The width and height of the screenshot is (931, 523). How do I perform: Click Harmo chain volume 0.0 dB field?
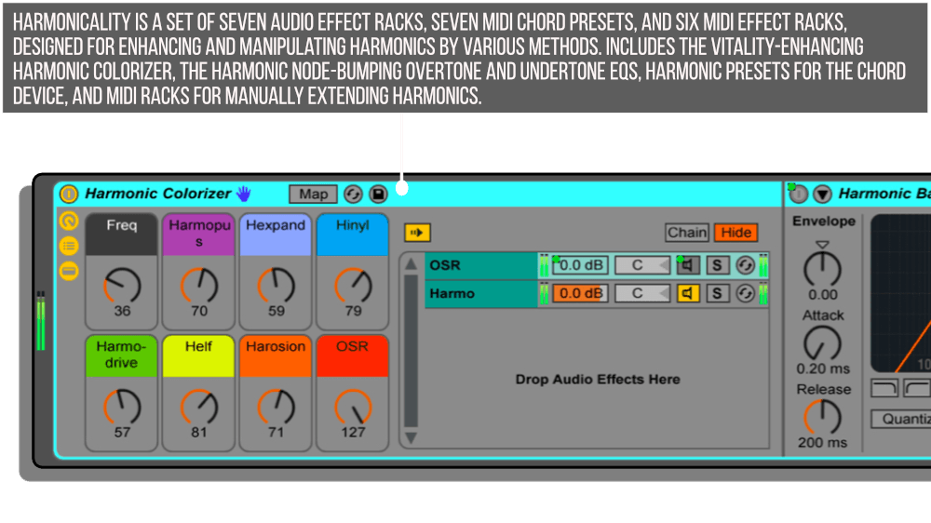(580, 293)
